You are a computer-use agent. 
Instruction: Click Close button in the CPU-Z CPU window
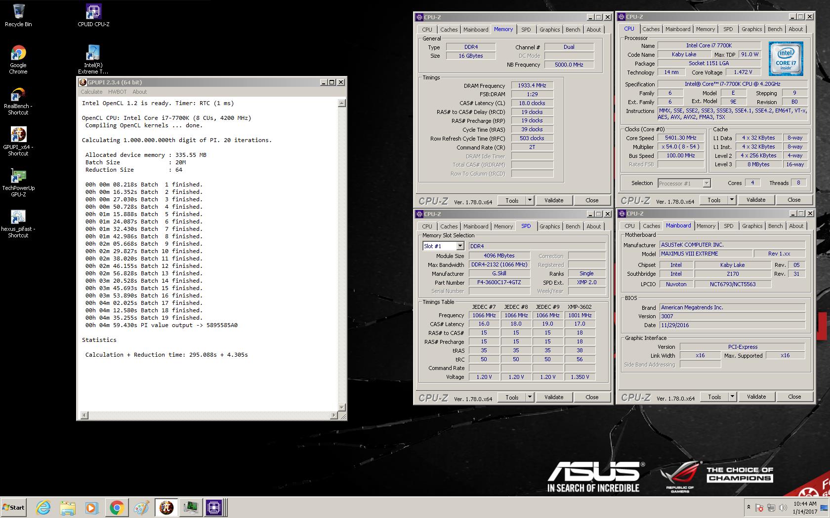pyautogui.click(x=794, y=200)
